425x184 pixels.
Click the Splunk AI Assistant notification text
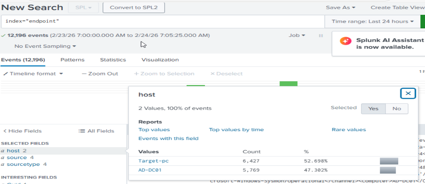point(390,44)
